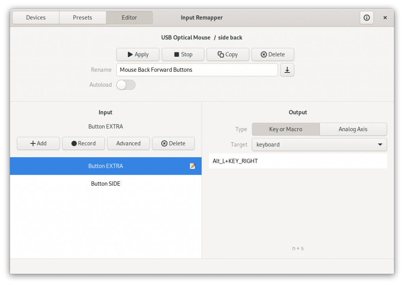Screen dimensions: 404x285
Task: Add a new input mapping
Action: [x=38, y=143]
